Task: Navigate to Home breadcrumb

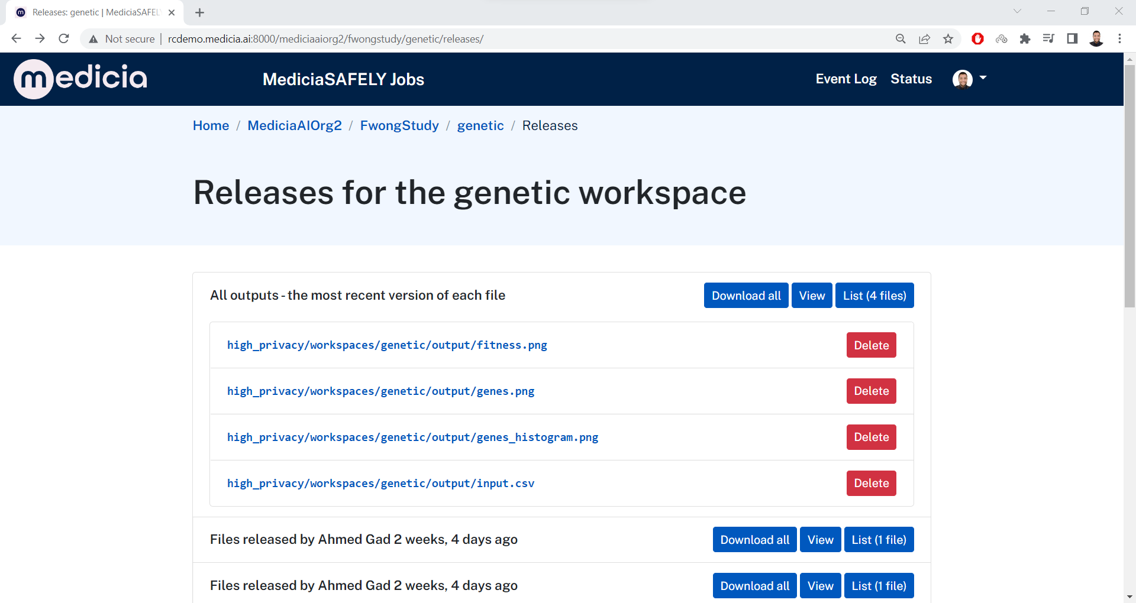Action: 211,125
